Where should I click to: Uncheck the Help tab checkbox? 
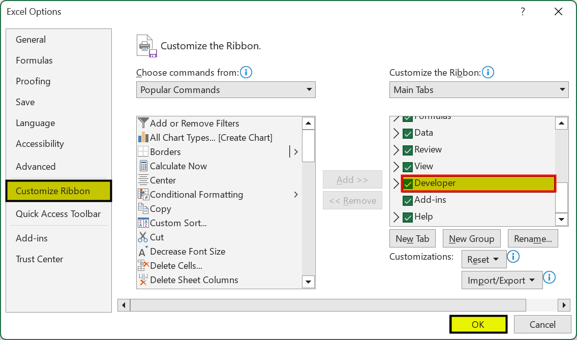(407, 218)
